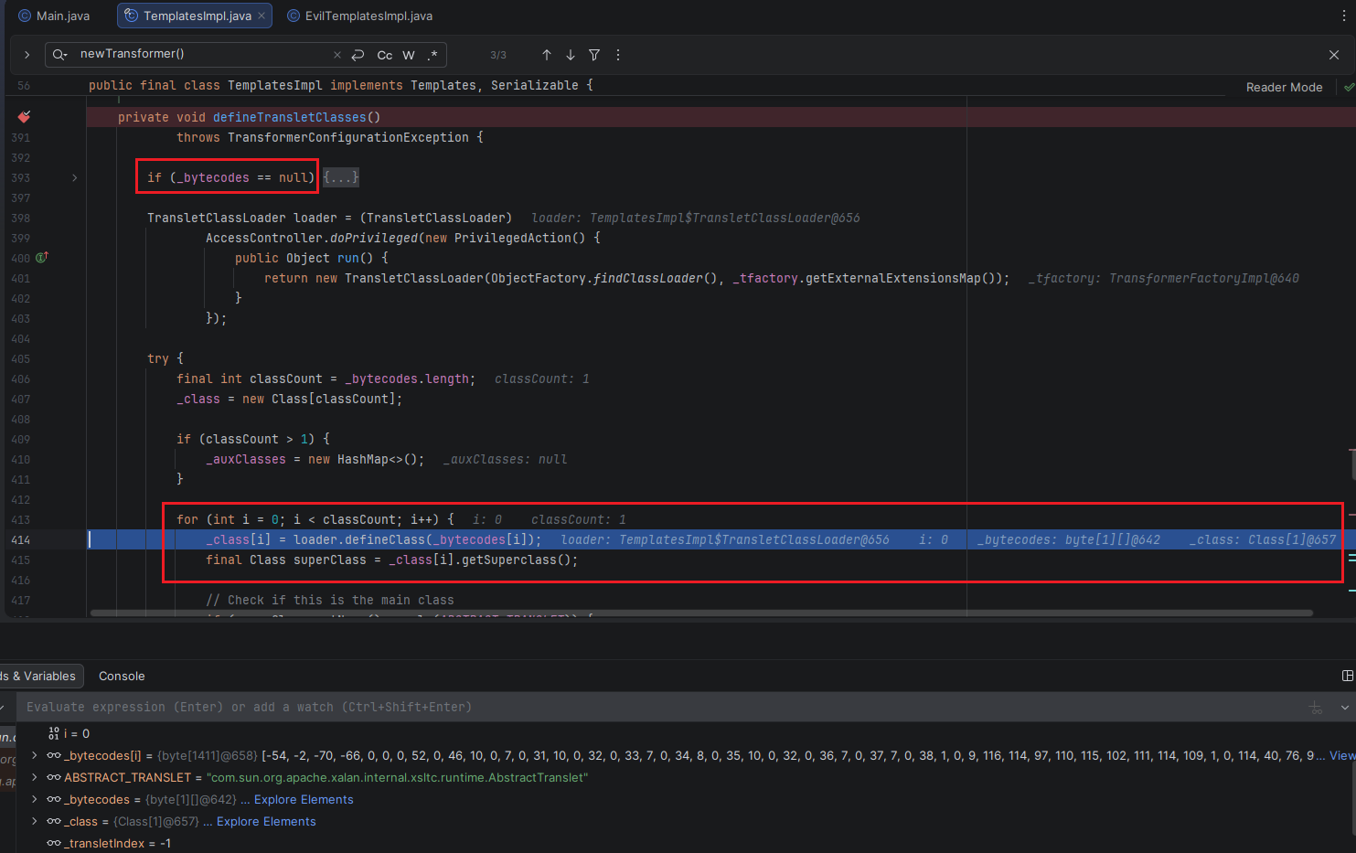
Task: Expand the folded code at line 393
Action: pyautogui.click(x=75, y=177)
